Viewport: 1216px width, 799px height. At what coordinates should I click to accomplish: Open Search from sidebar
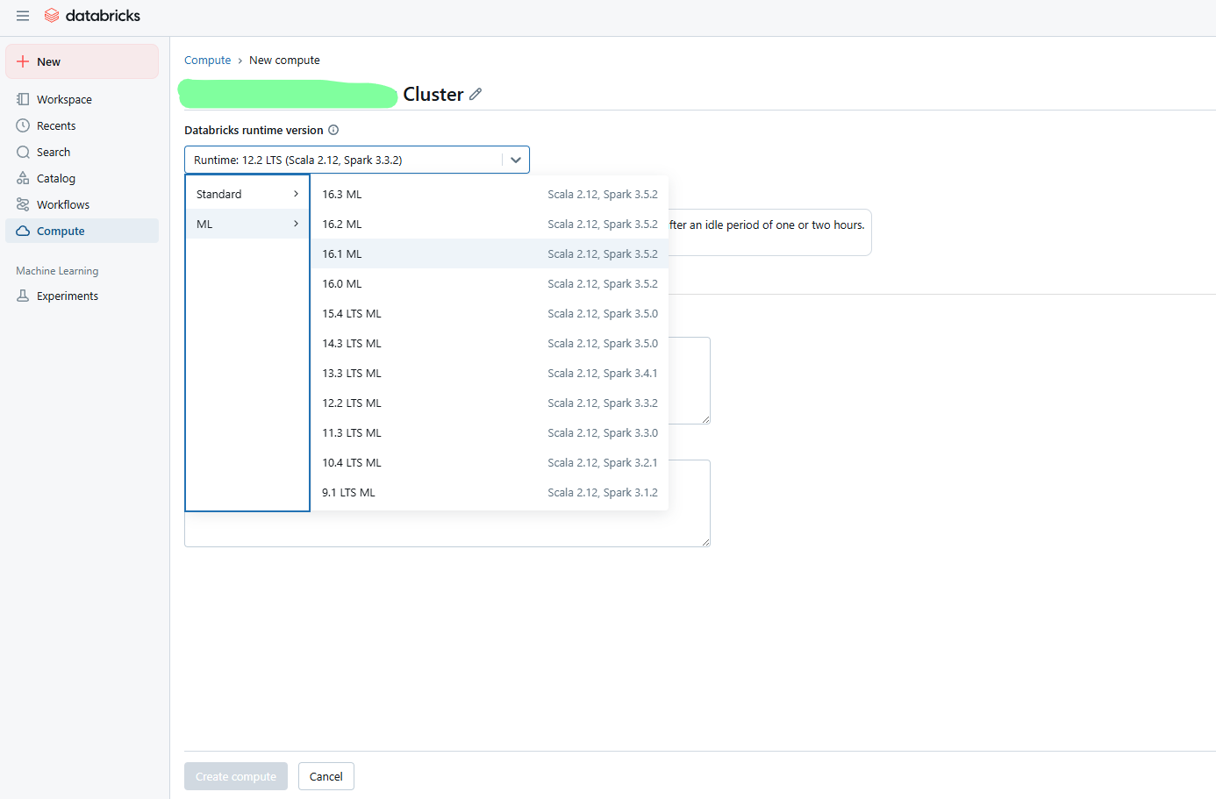coord(82,152)
